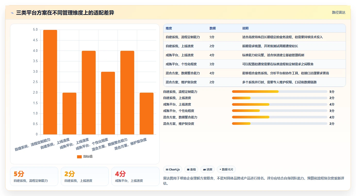Open the 5分 自建系统，流程定制能力 card
The image size is (356, 196).
(34, 176)
